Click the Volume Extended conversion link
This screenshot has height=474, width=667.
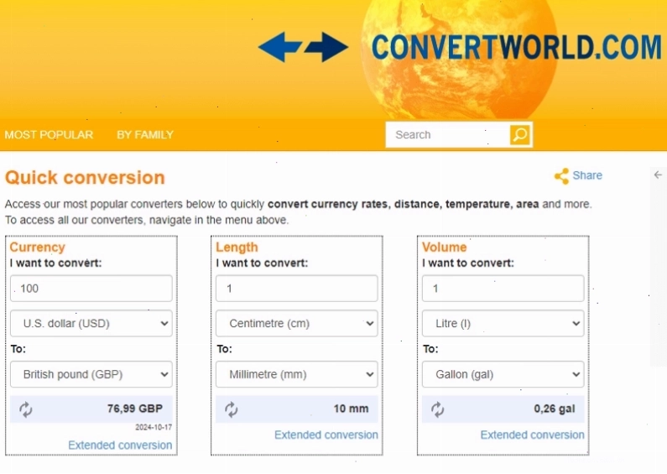532,435
